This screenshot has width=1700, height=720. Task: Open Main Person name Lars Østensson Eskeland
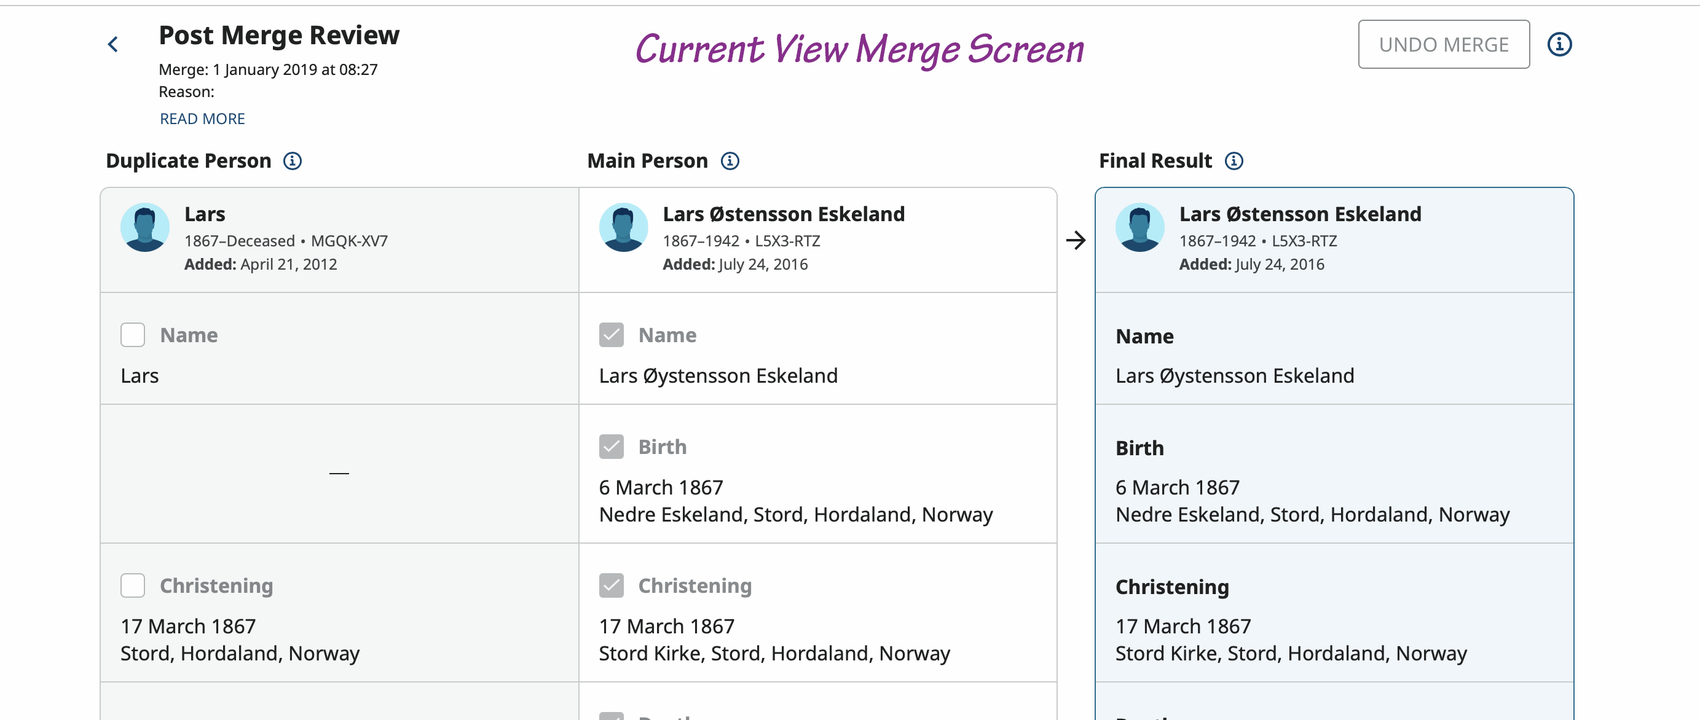[784, 214]
